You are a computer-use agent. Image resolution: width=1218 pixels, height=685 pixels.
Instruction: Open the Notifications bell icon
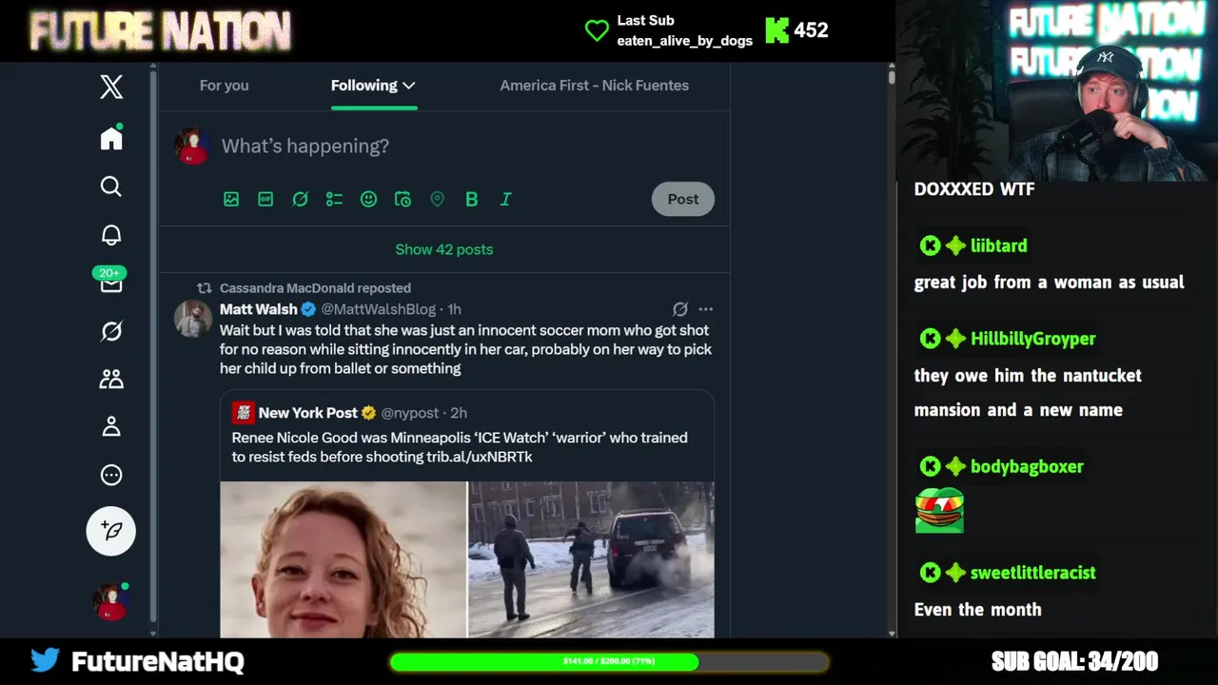(x=111, y=235)
